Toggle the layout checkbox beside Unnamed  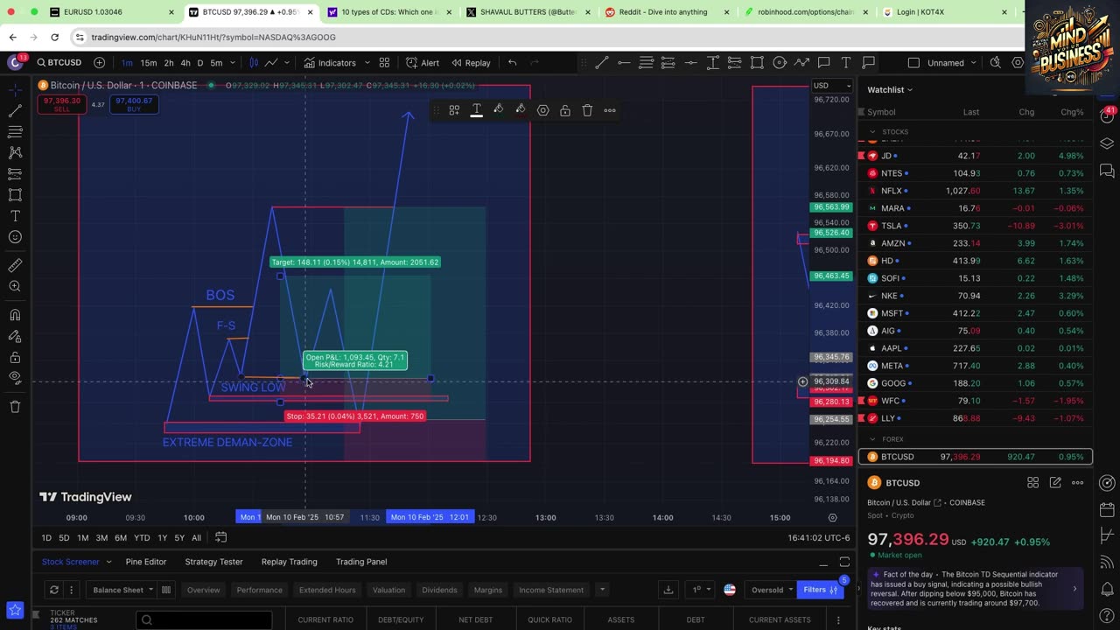913,63
